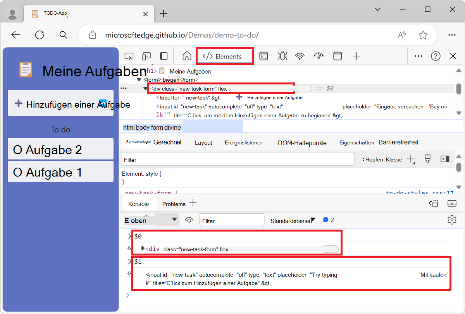Open the Console panel icon next to Elements

tap(263, 56)
